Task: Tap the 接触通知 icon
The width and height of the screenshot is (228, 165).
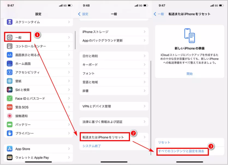Action: coord(9,116)
